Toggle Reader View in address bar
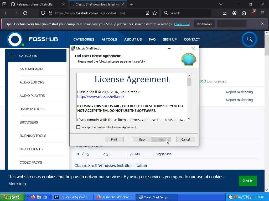The image size is (269, 201). [x=147, y=13]
